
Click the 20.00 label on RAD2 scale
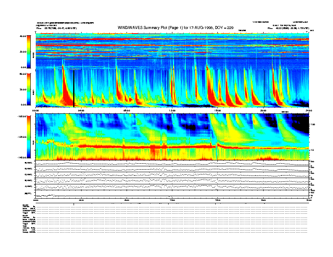click(x=23, y=52)
